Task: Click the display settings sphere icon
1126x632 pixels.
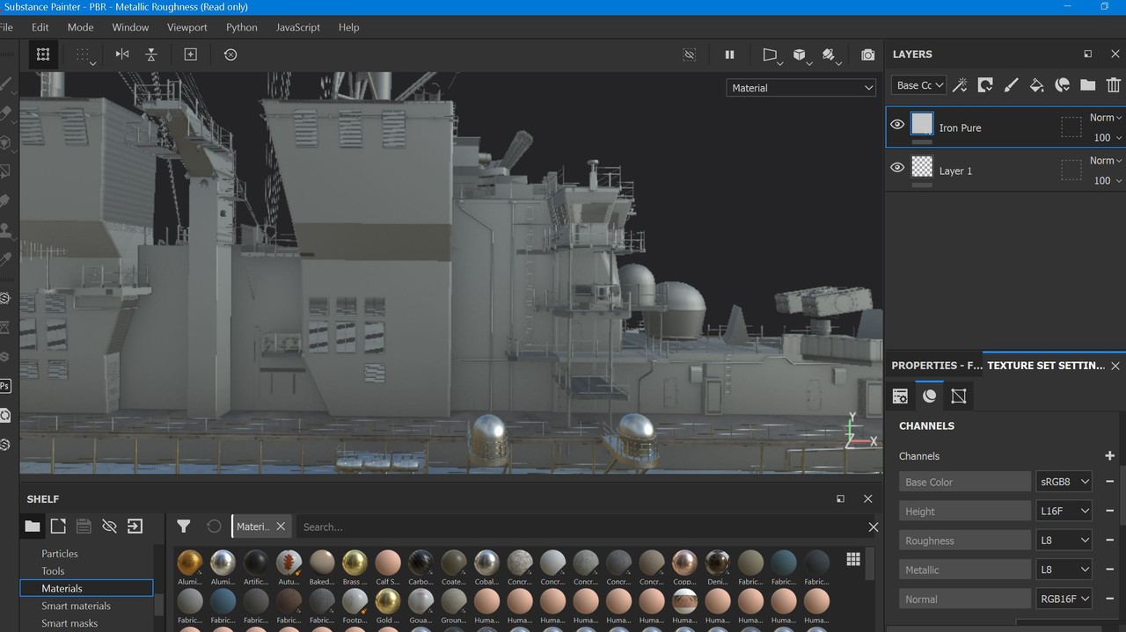Action: coord(929,396)
